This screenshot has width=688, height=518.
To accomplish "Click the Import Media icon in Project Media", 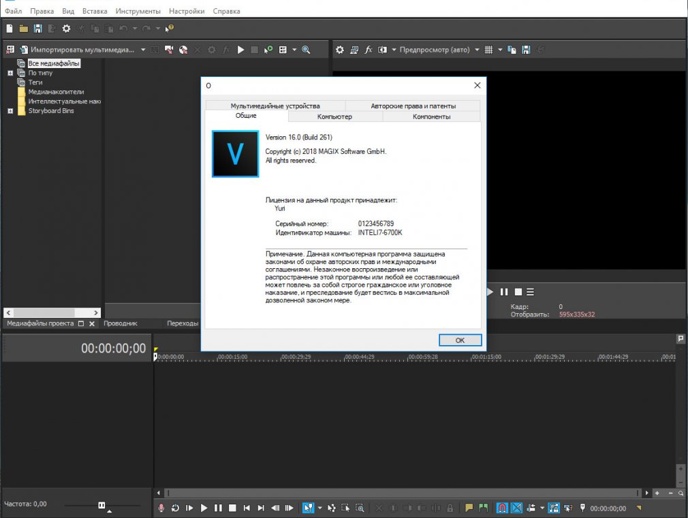I will pyautogui.click(x=24, y=50).
